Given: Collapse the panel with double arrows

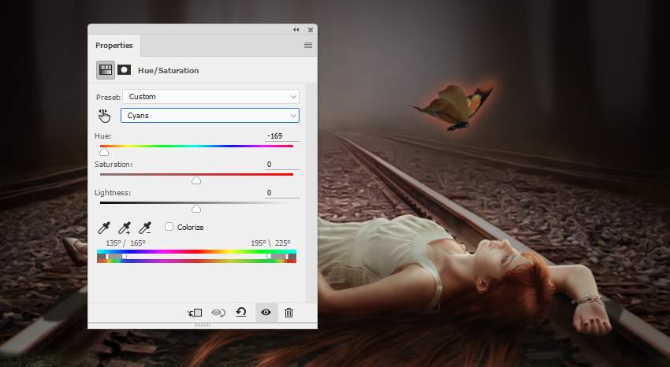Looking at the screenshot, I should 296,29.
